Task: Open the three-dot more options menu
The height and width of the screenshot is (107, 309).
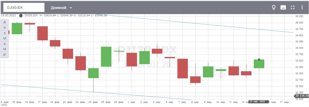Action: tap(302, 7)
